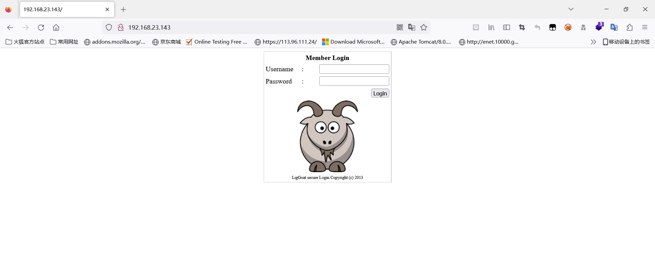Click LigGoat secure Login copyright text
Image resolution: width=655 pixels, height=273 pixels.
pos(327,178)
